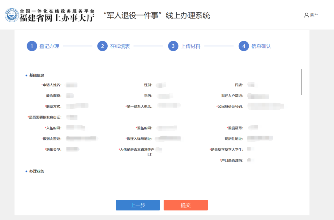The width and height of the screenshot is (334, 220).
Task: Submit the form with 提交 button
Action: pyautogui.click(x=186, y=205)
